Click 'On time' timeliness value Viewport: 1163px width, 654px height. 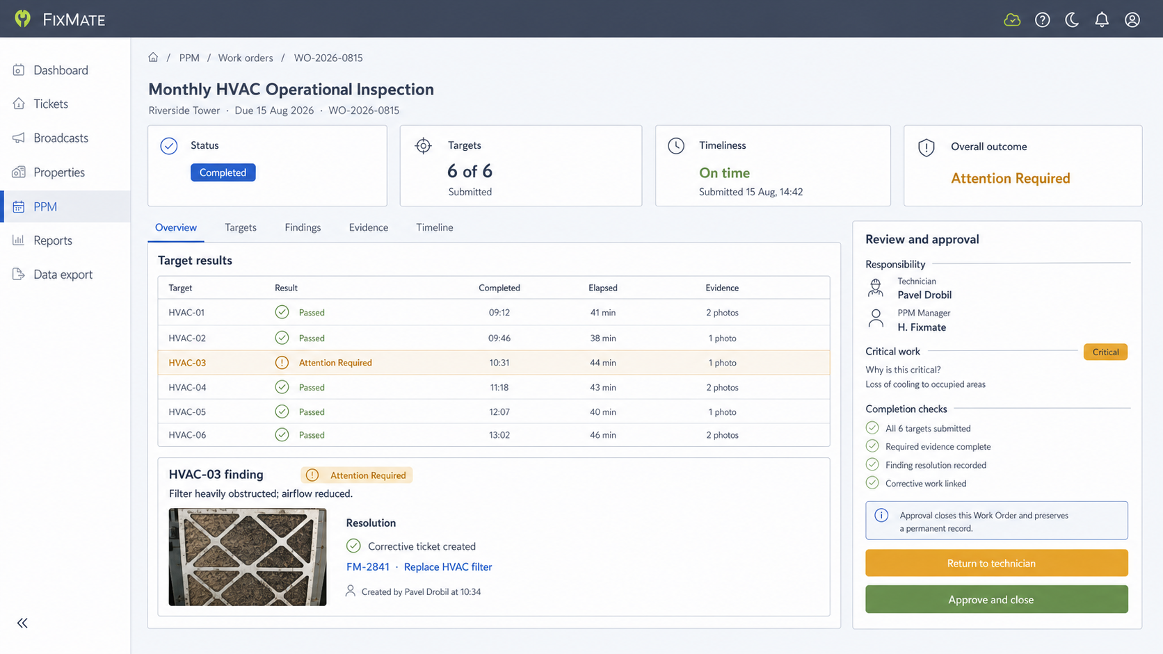pyautogui.click(x=724, y=172)
